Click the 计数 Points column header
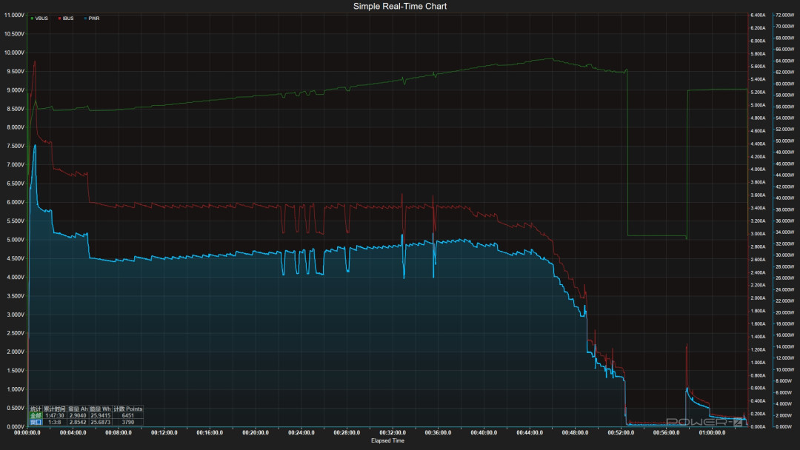 coord(127,409)
